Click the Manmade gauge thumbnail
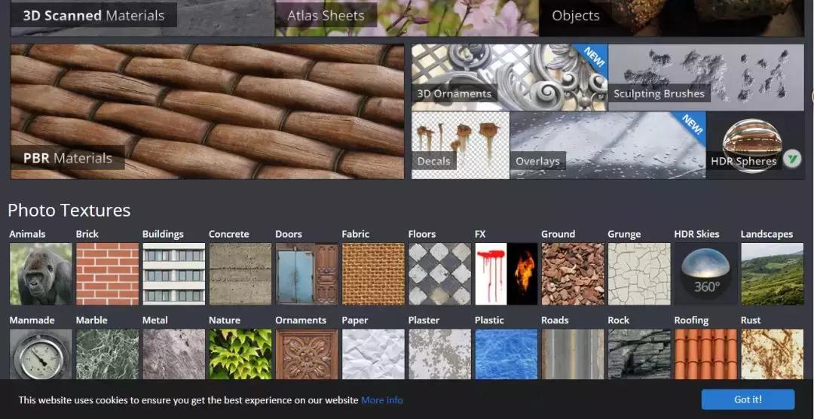The image size is (814, 419). click(x=41, y=354)
